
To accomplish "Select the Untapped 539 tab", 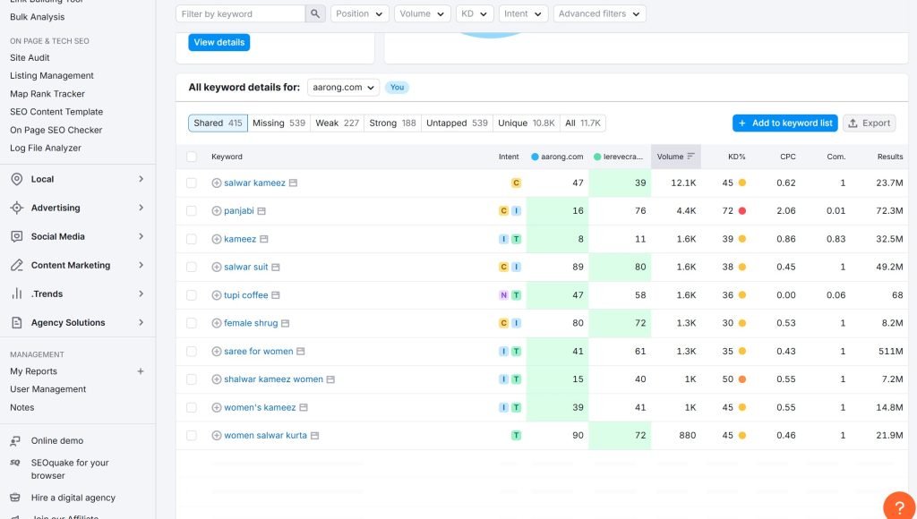I will point(457,123).
